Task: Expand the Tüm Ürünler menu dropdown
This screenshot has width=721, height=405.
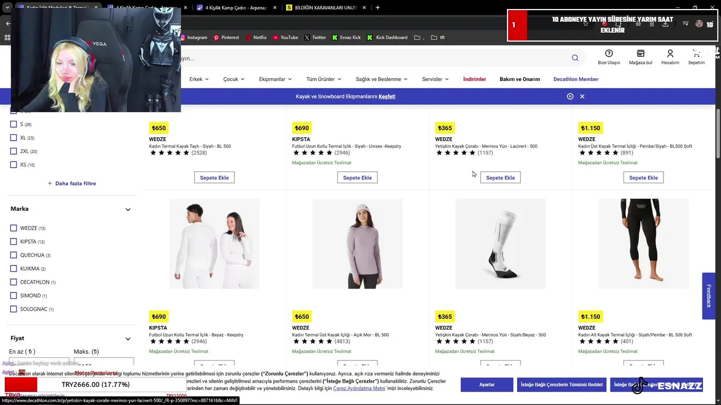Action: [x=324, y=79]
